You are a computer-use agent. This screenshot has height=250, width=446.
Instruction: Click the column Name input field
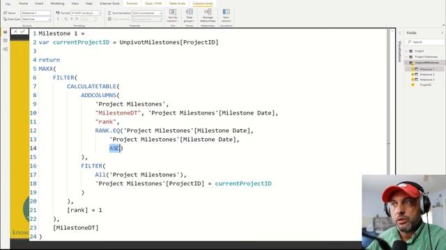tap(36, 13)
